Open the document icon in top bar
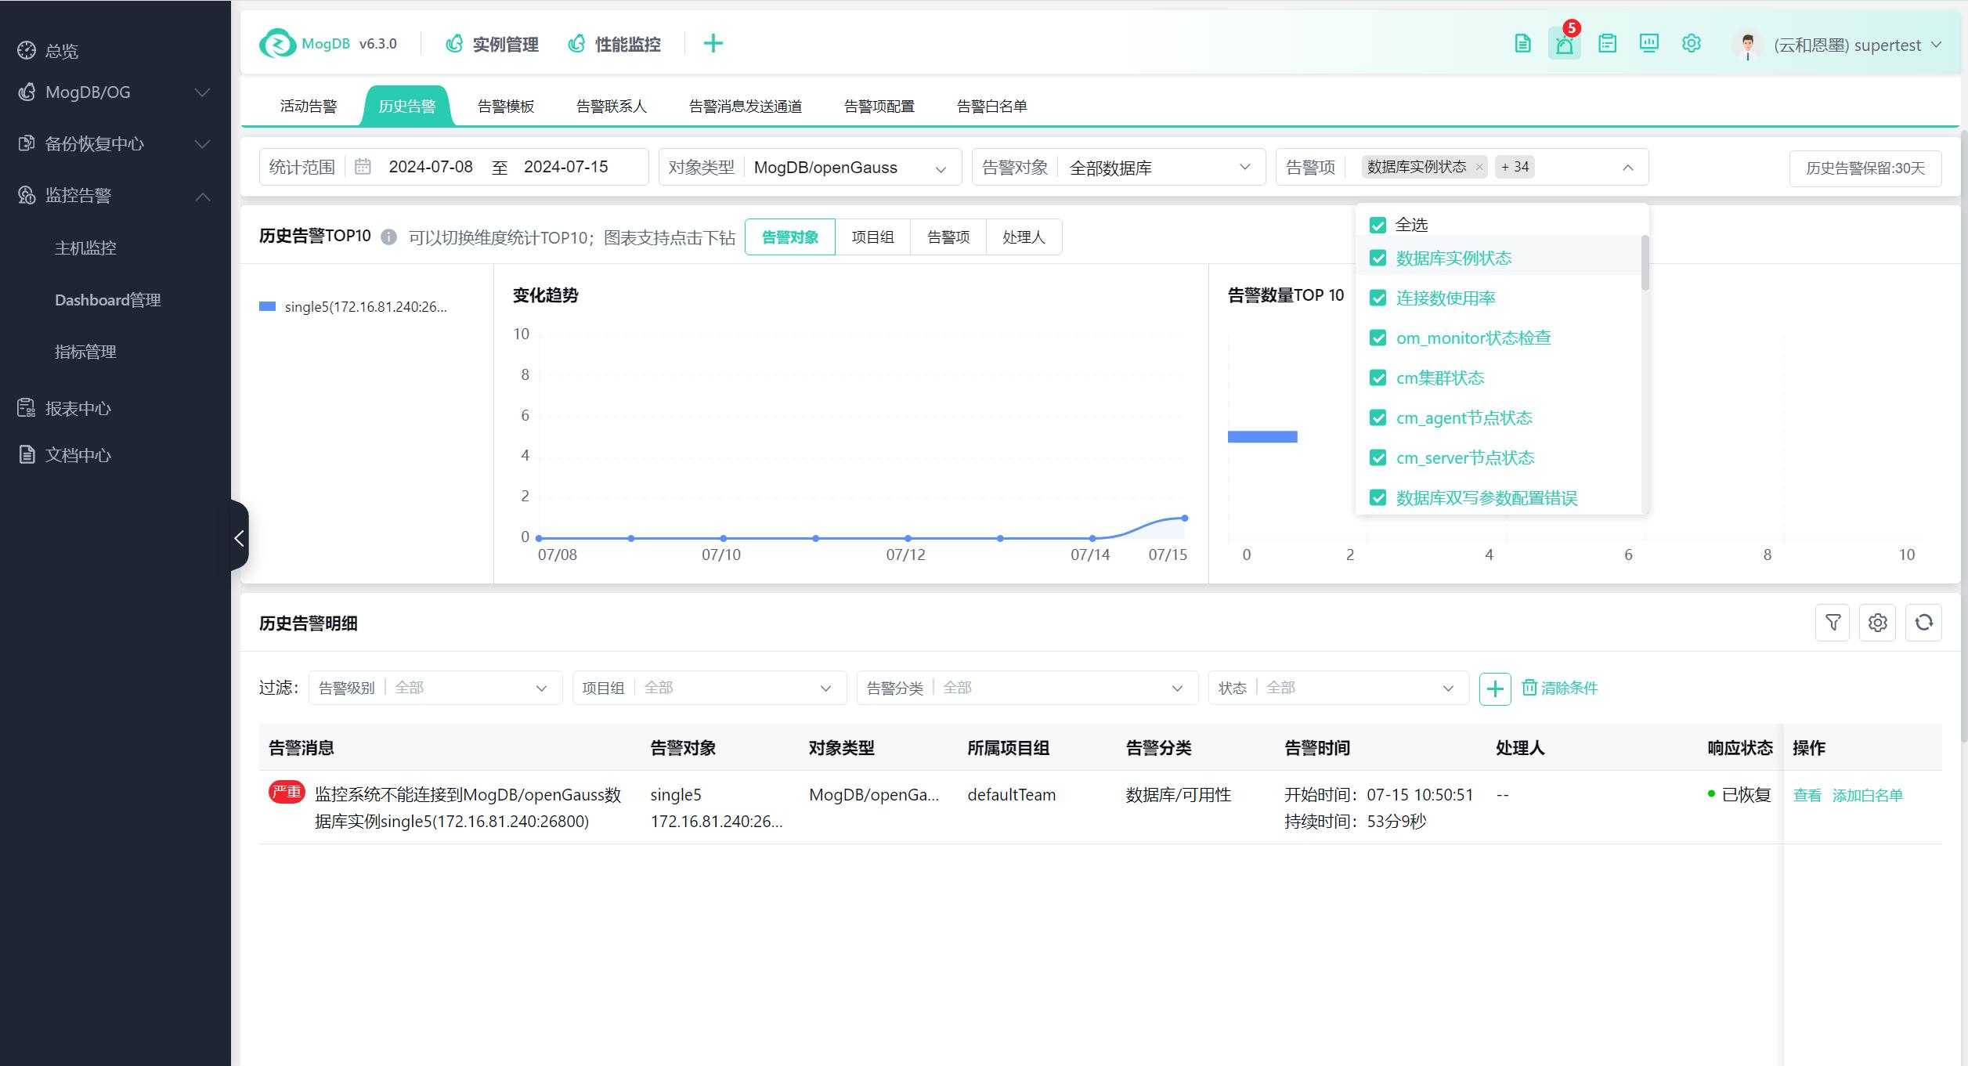 click(1522, 44)
